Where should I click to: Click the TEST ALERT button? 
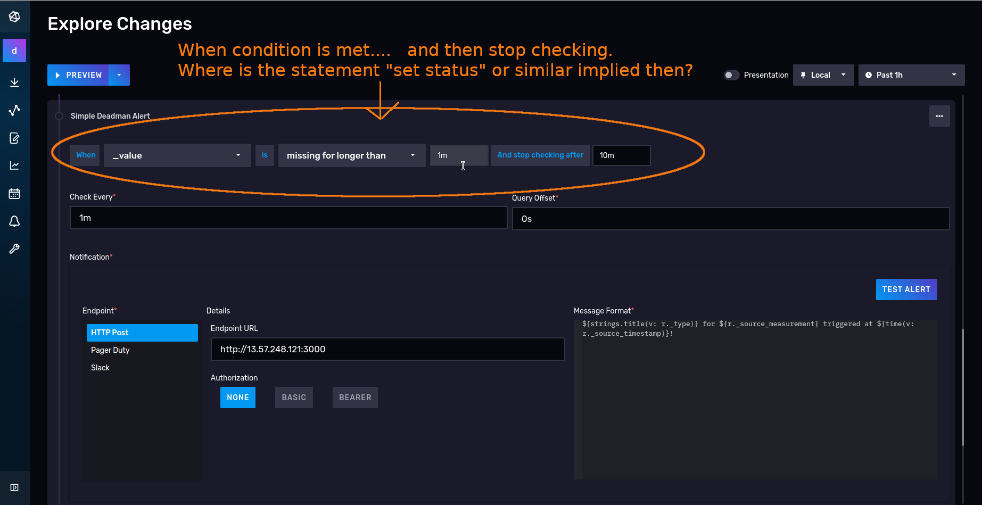tap(906, 289)
